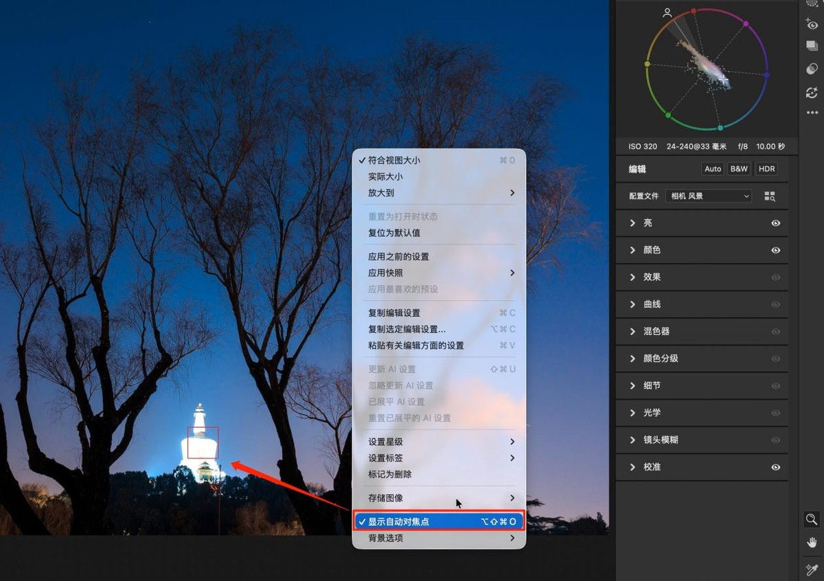Click the B&W button
The height and width of the screenshot is (581, 824).
click(739, 169)
